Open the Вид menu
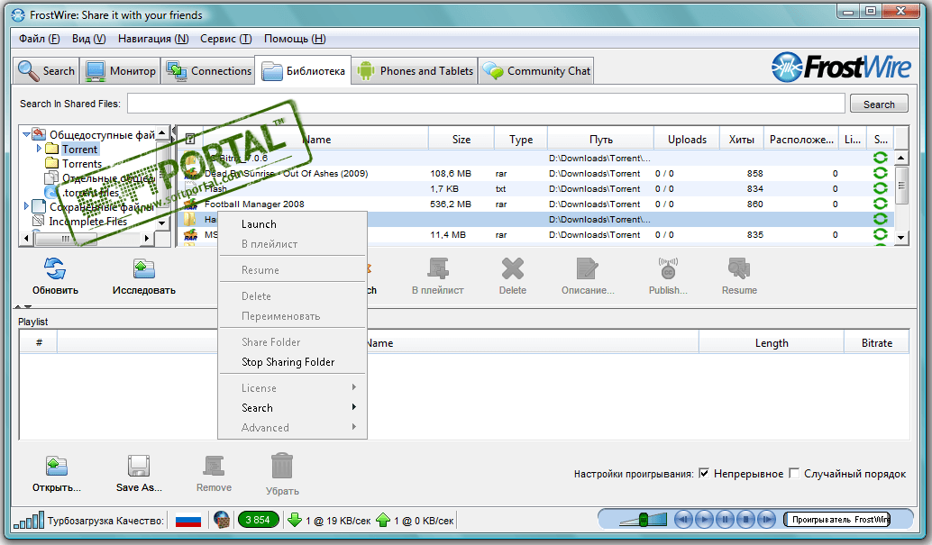The image size is (932, 545). 88,39
